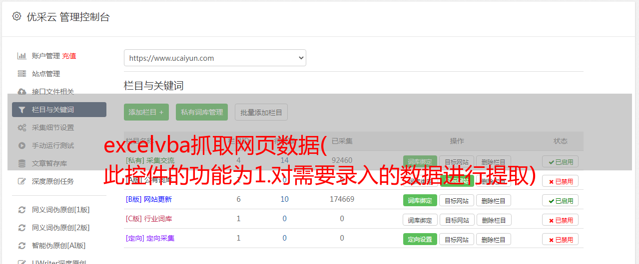
Task: Open the site URL dropdown https://www.ucaiyun.com
Action: [x=215, y=58]
